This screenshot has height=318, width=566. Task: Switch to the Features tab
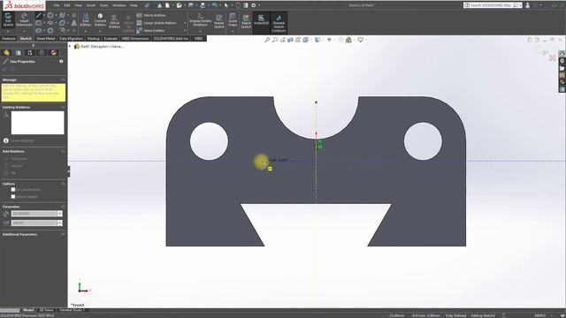(x=9, y=38)
